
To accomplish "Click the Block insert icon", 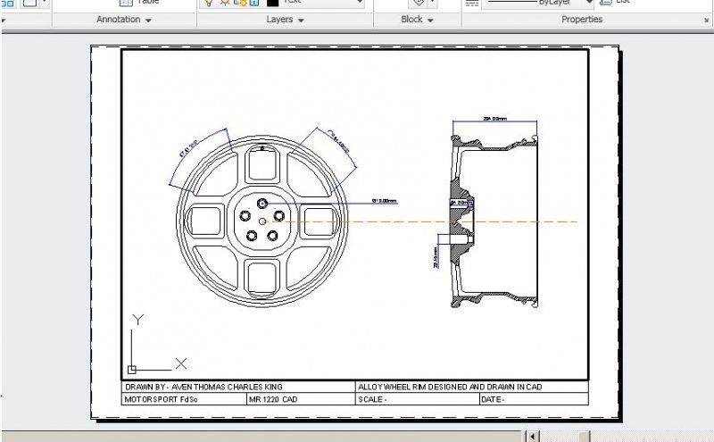I will (418, 3).
